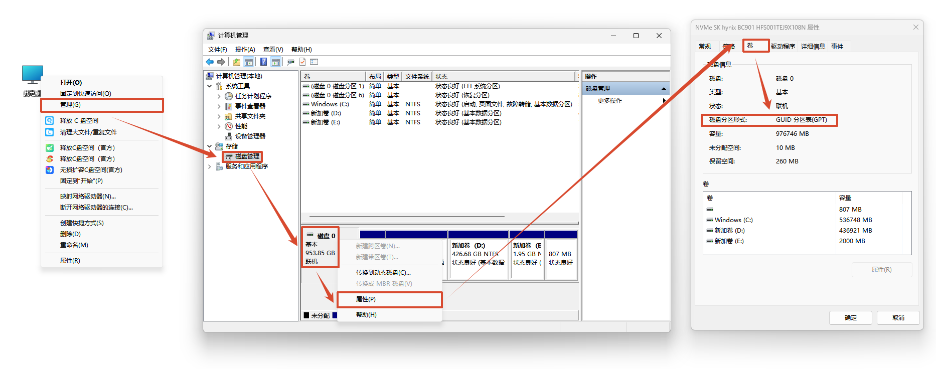936x369 pixels.
Task: Click the forward arrow in the Computer Management toolbar
Action: click(x=221, y=62)
